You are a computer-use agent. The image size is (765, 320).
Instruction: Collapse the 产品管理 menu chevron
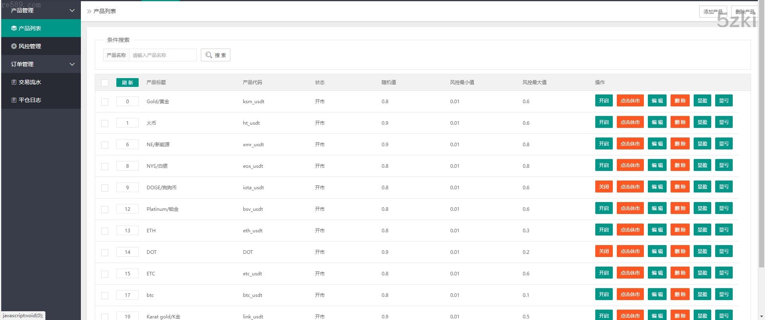[72, 10]
